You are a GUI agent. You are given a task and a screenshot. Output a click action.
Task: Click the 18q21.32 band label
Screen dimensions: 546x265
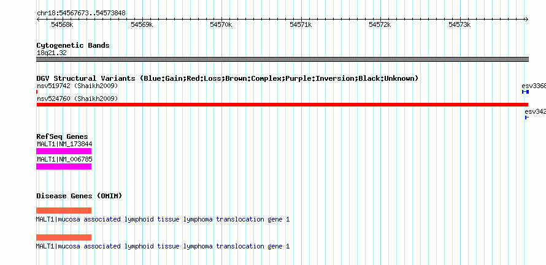click(x=52, y=53)
